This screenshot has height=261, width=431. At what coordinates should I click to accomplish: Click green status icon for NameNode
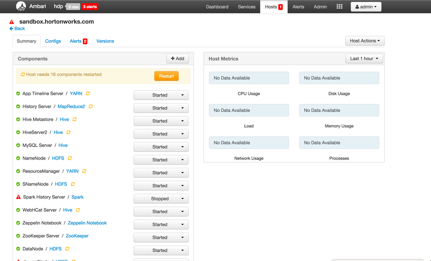[18, 158]
